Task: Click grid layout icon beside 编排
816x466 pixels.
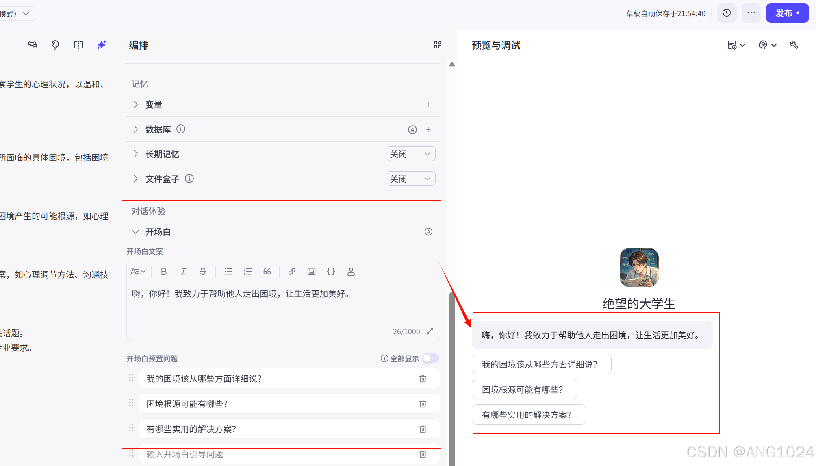Action: tap(437, 45)
